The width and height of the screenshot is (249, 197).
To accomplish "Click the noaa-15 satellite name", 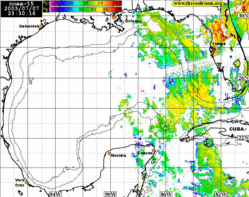I will click(x=21, y=4).
